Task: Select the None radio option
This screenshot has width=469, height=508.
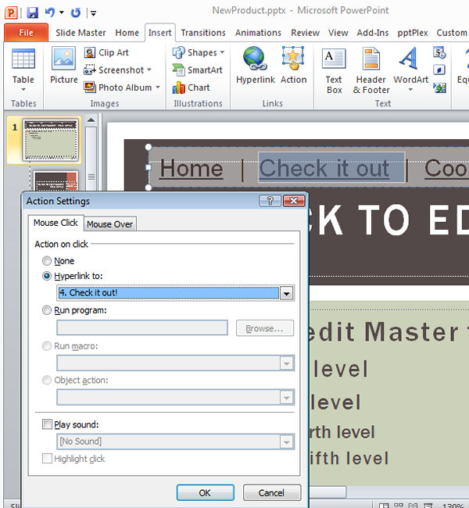Action: tap(47, 261)
